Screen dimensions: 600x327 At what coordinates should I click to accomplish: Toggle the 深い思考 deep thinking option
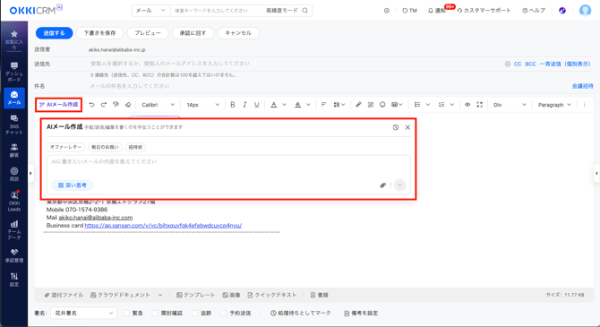coord(73,185)
